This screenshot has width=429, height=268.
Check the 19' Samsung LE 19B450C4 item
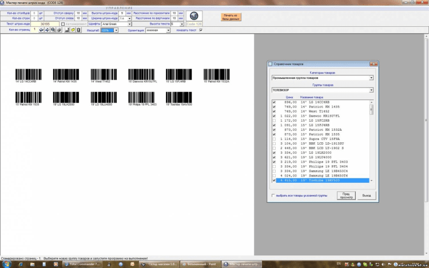[274, 171]
